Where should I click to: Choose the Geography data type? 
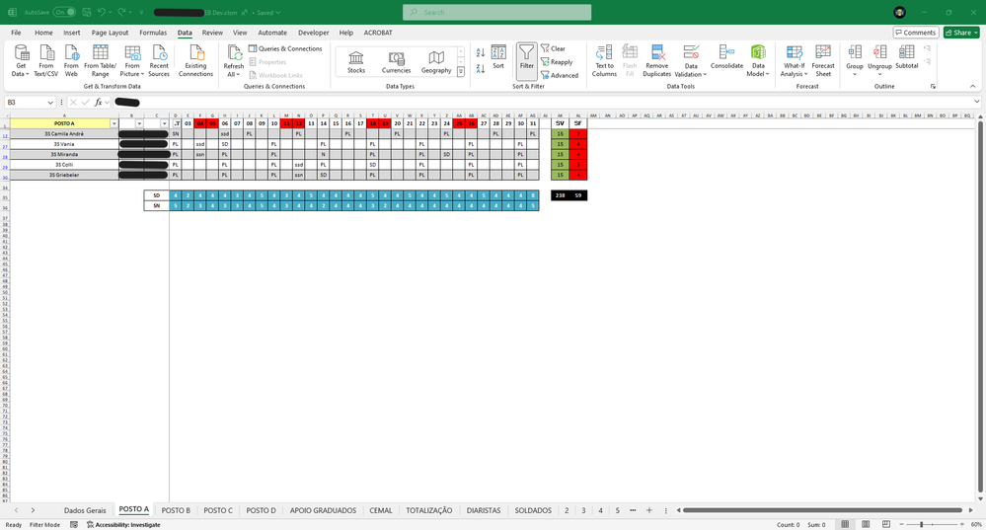tap(436, 62)
